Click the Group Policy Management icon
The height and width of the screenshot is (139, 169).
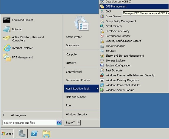102,21
